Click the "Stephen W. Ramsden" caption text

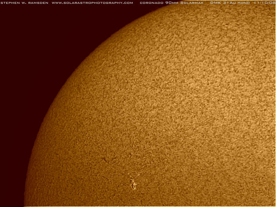click(24, 3)
